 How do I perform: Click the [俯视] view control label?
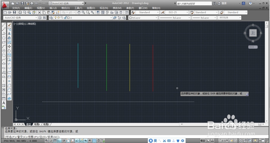(x=21, y=24)
